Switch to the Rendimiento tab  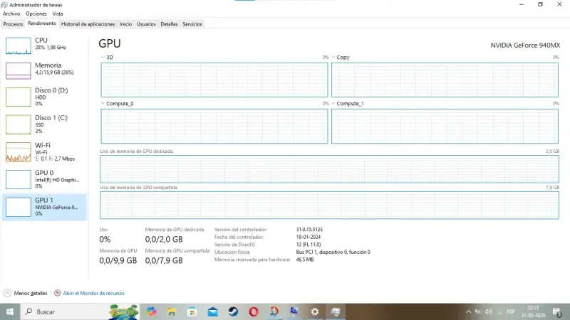[42, 23]
